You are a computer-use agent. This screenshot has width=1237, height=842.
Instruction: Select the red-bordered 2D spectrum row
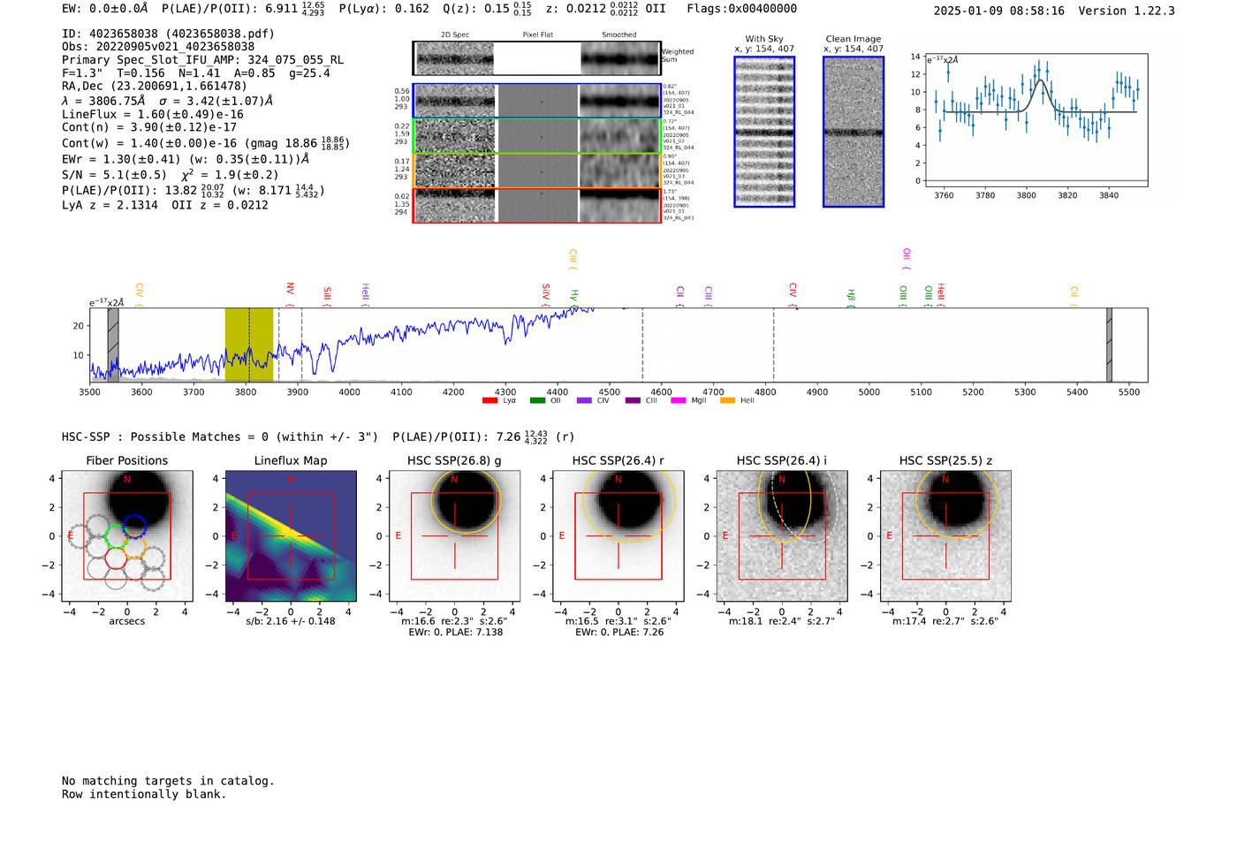coord(537,205)
